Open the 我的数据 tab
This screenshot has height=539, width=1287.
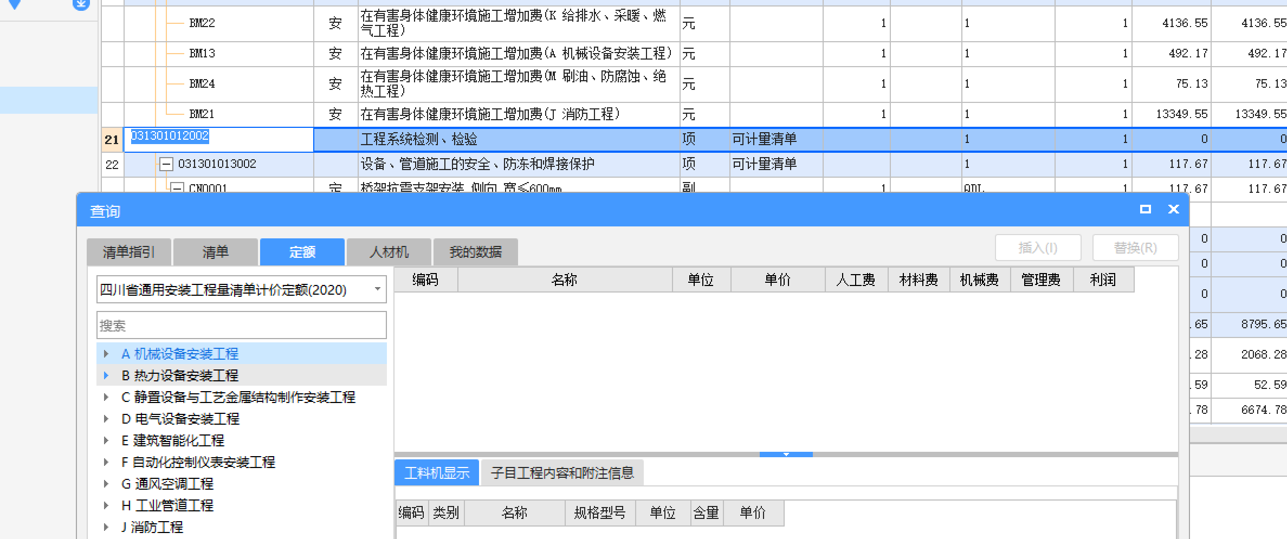(x=476, y=252)
